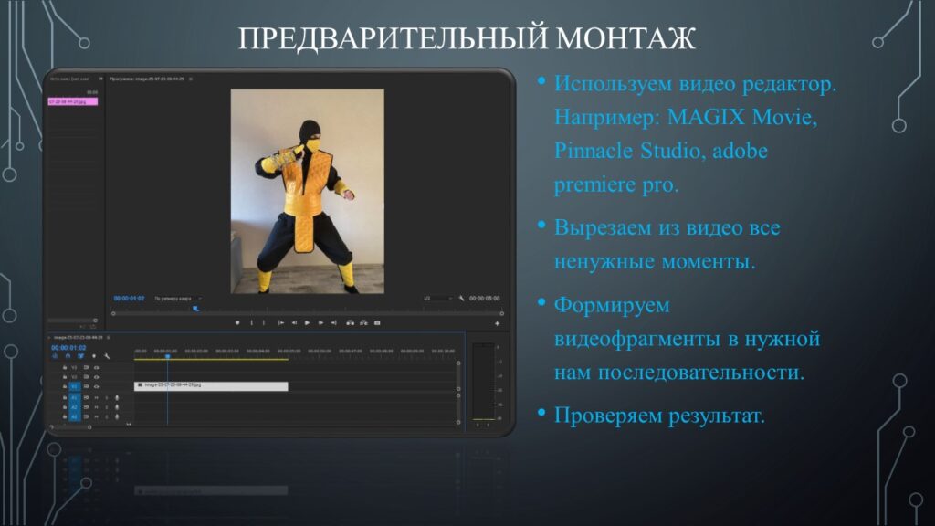This screenshot has height=526, width=935.
Task: Play the program monitor preview
Action: 307,322
